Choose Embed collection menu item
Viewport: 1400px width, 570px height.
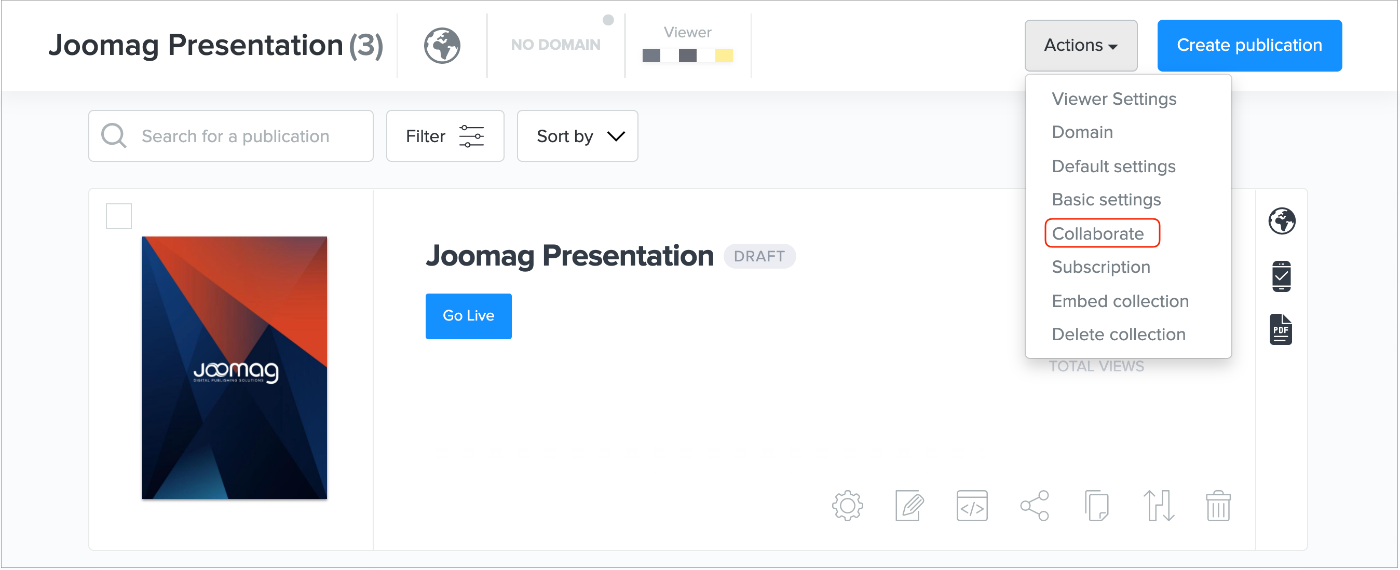tap(1120, 301)
